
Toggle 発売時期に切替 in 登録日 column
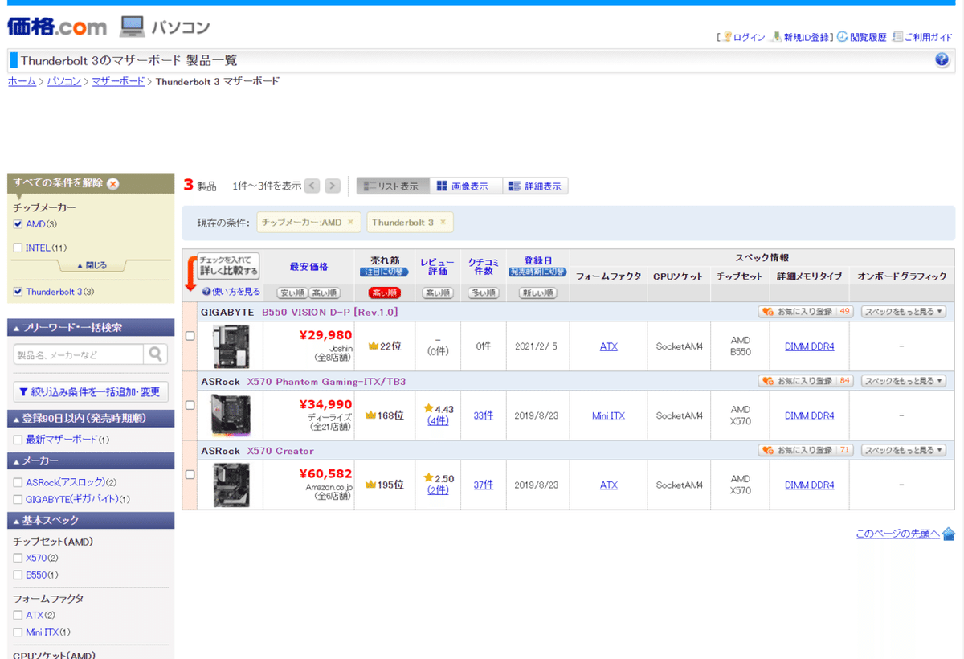(537, 272)
